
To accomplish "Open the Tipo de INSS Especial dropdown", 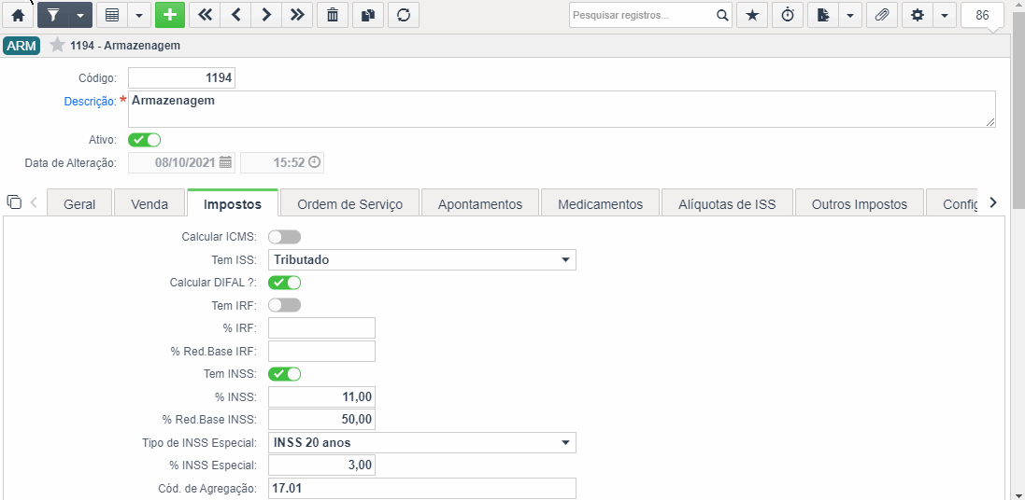I will coord(422,442).
